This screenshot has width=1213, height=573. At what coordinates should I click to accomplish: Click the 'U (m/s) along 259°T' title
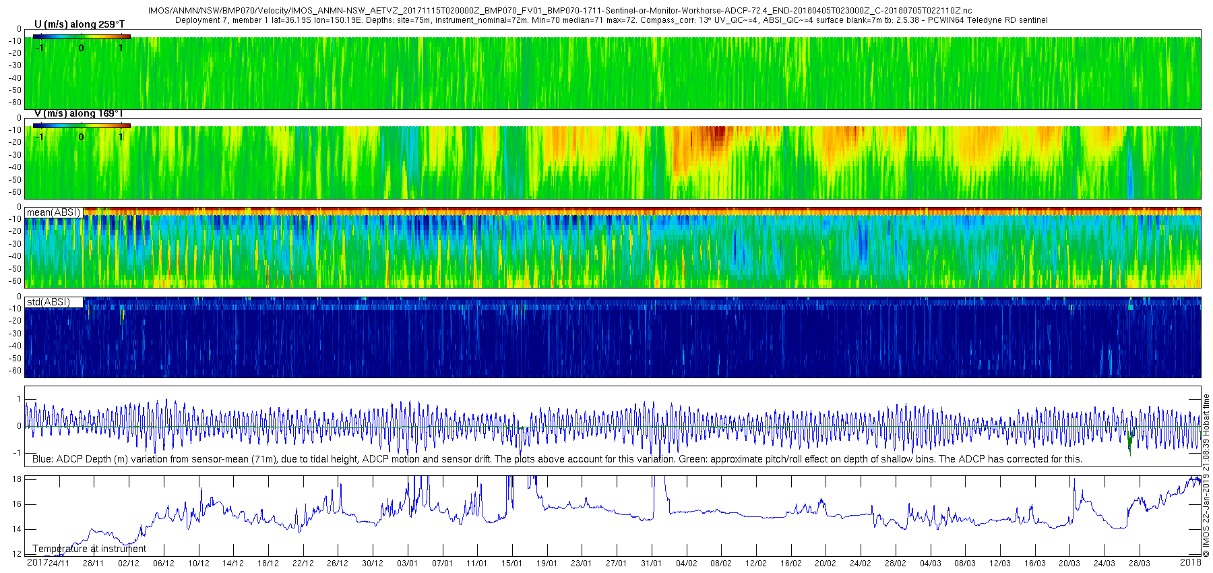pos(80,24)
